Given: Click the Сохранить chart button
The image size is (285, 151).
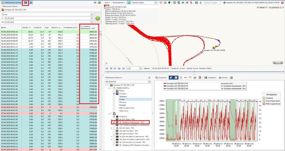Looking at the screenshot, I should point(210,78).
